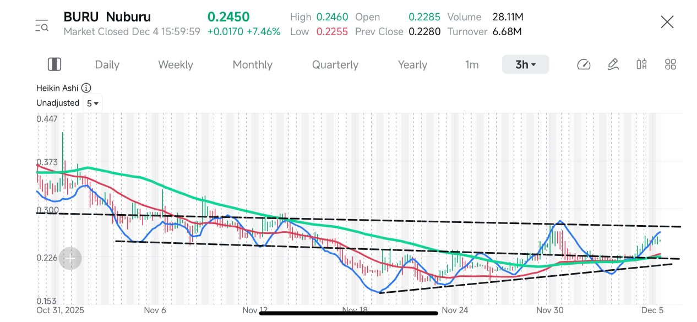697x322 pixels.
Task: Choose the Yearly timeframe
Action: [412, 64]
